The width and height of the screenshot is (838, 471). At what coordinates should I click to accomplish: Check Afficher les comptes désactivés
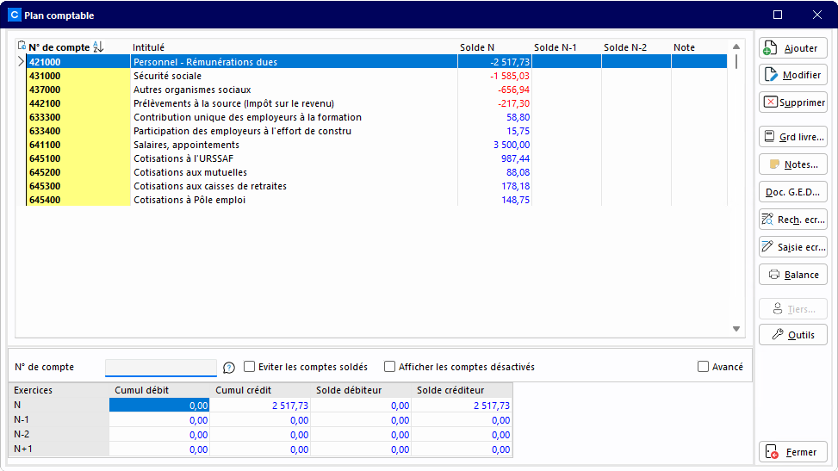(x=389, y=367)
